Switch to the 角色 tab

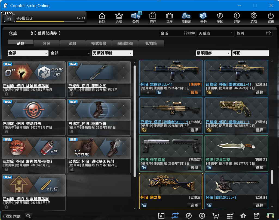click(47, 43)
